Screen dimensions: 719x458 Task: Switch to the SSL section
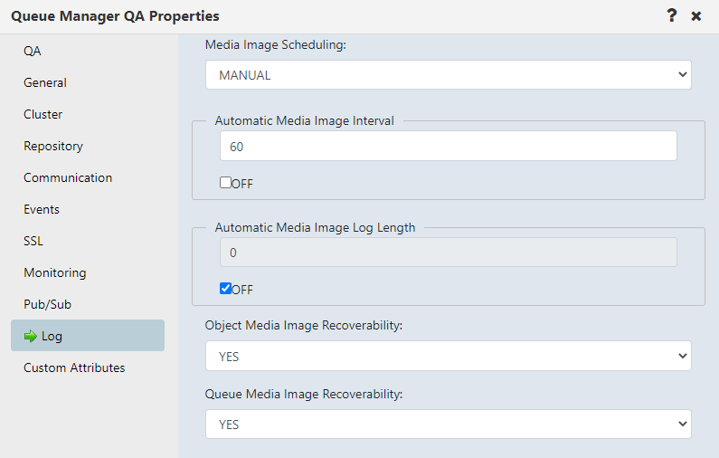pos(33,241)
